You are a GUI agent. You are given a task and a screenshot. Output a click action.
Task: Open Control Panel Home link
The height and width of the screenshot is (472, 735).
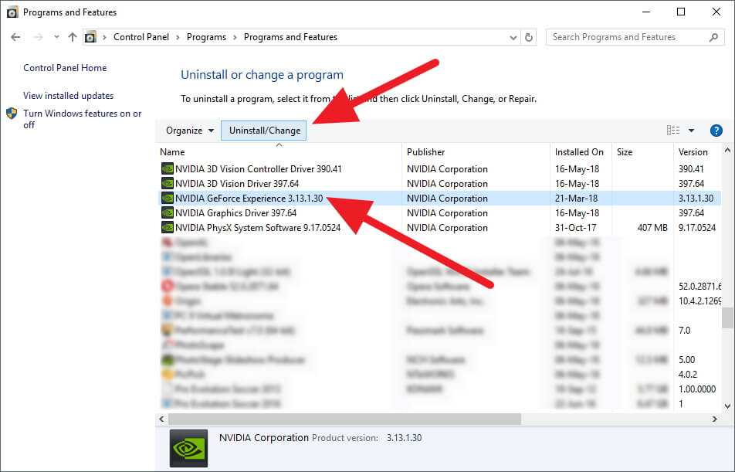coord(65,68)
